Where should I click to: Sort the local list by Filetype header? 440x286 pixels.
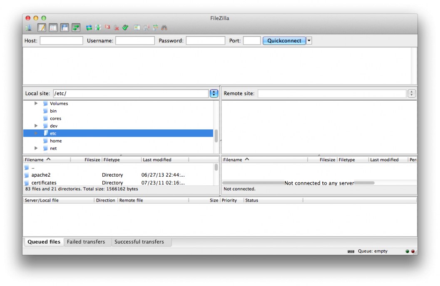(122, 160)
